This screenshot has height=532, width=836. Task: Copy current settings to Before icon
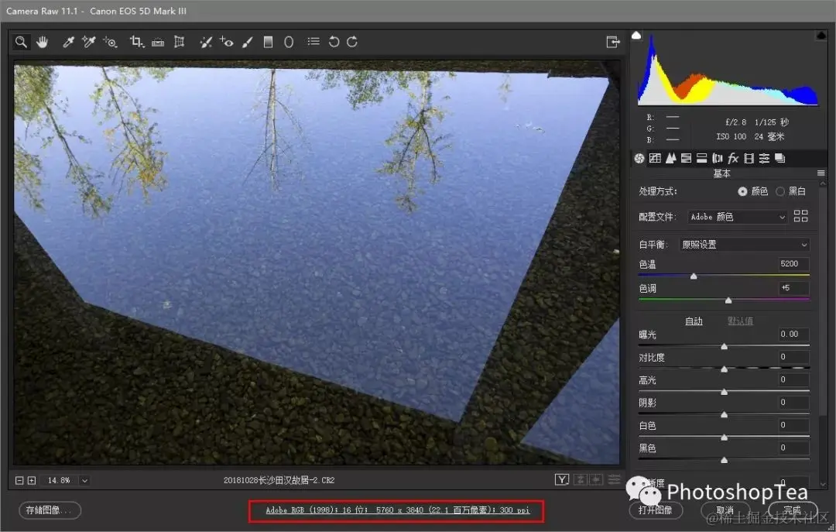point(596,479)
